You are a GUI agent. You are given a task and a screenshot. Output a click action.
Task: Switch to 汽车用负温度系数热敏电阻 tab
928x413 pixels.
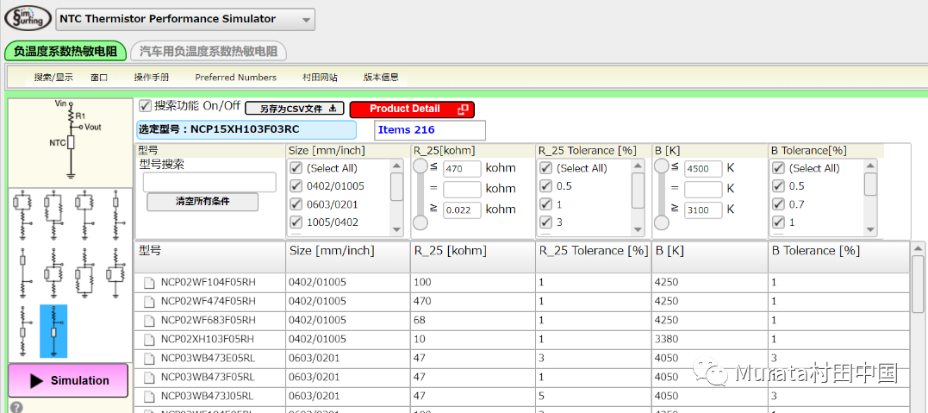click(x=209, y=51)
